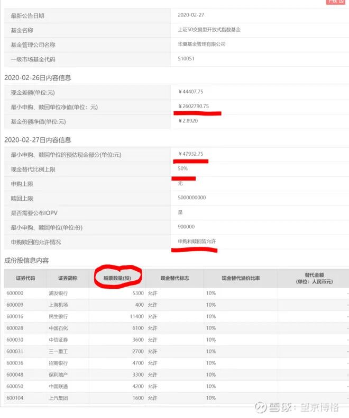Viewport: 349px width, 418px height.
Task: Click security code 600000
Action: point(15,293)
